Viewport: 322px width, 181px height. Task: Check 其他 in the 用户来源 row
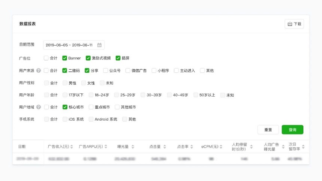click(x=202, y=70)
